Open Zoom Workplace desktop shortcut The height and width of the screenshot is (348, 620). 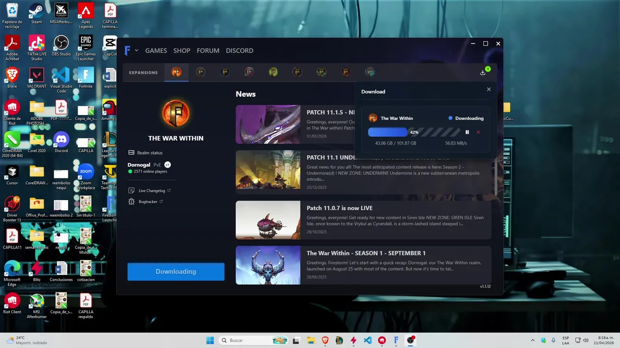tap(86, 176)
